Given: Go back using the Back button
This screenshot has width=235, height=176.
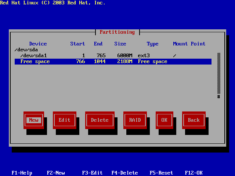Looking at the screenshot, I should [x=194, y=120].
